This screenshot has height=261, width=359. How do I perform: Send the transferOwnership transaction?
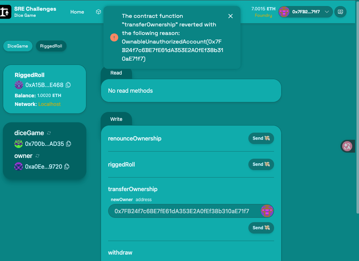click(261, 228)
